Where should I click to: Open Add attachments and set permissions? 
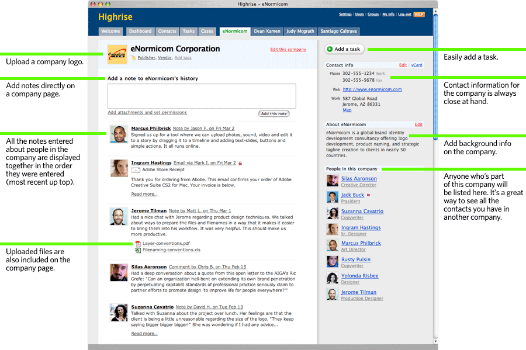coord(147,113)
